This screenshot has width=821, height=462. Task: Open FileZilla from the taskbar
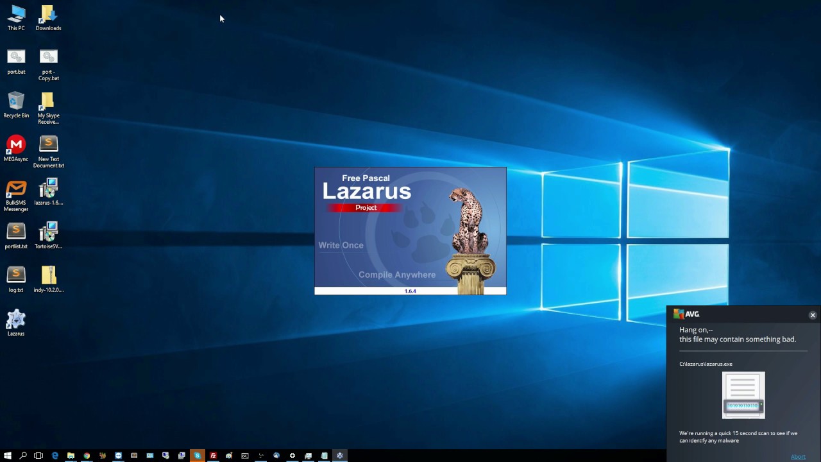coord(213,456)
